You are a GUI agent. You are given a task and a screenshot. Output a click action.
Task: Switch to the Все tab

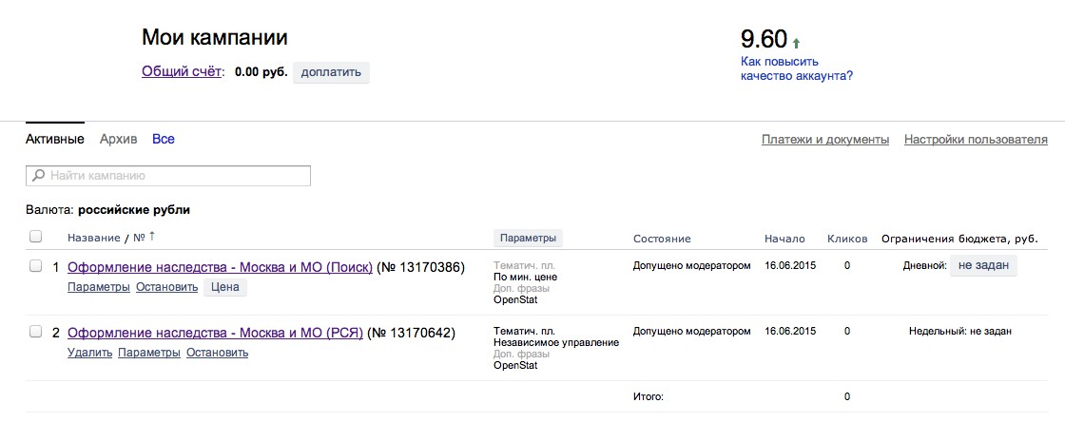[x=163, y=139]
